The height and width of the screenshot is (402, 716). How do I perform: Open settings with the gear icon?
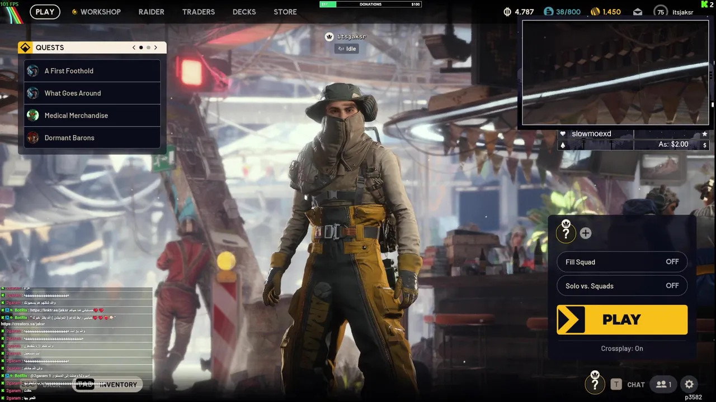point(689,384)
